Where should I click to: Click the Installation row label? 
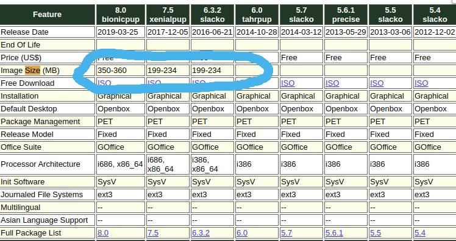point(20,96)
